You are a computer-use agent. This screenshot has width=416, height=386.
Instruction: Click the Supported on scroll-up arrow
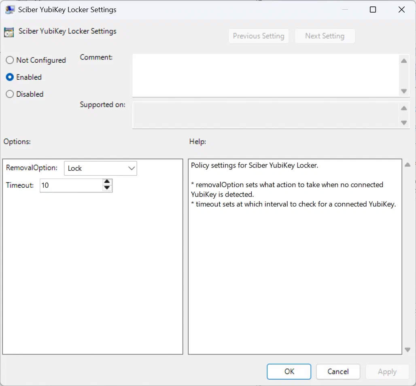coord(404,108)
